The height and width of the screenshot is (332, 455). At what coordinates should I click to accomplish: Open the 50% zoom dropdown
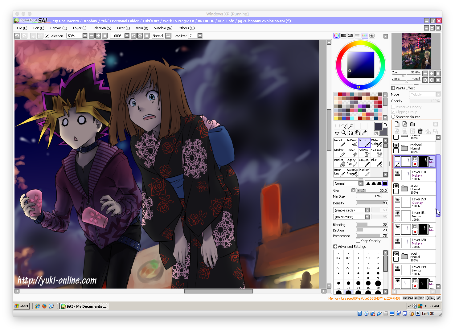coord(85,36)
